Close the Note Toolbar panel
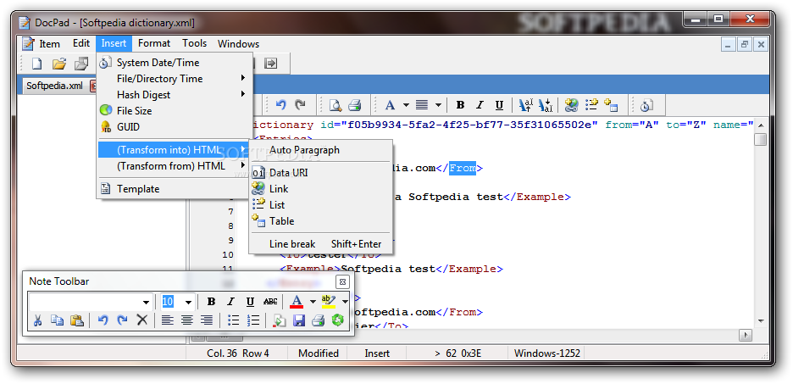This screenshot has height=384, width=793. pos(342,281)
